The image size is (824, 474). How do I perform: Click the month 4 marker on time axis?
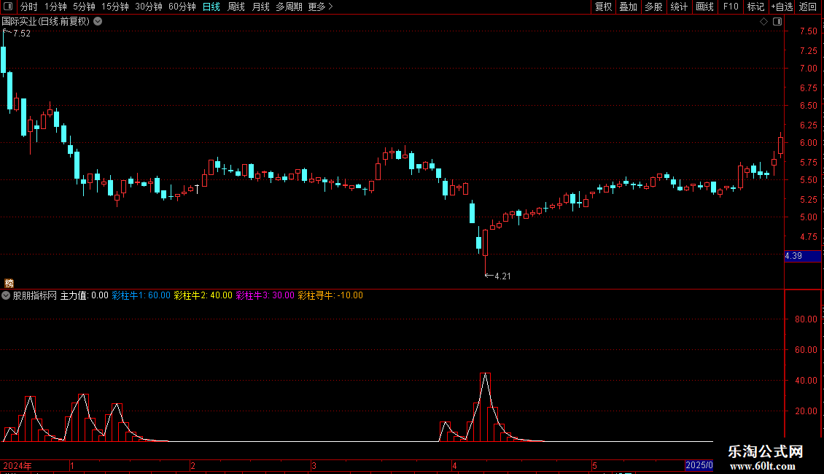(x=454, y=465)
